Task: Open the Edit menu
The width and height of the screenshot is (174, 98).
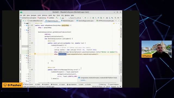Action: tap(24, 15)
